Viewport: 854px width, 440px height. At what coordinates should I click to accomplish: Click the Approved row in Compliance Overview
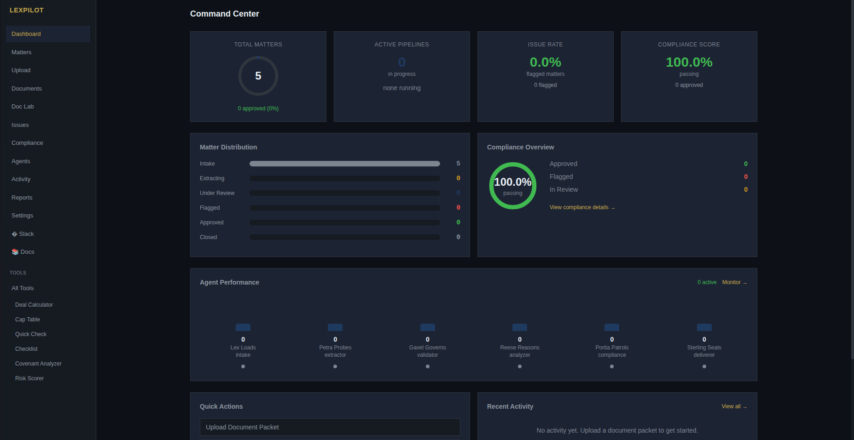pos(648,164)
